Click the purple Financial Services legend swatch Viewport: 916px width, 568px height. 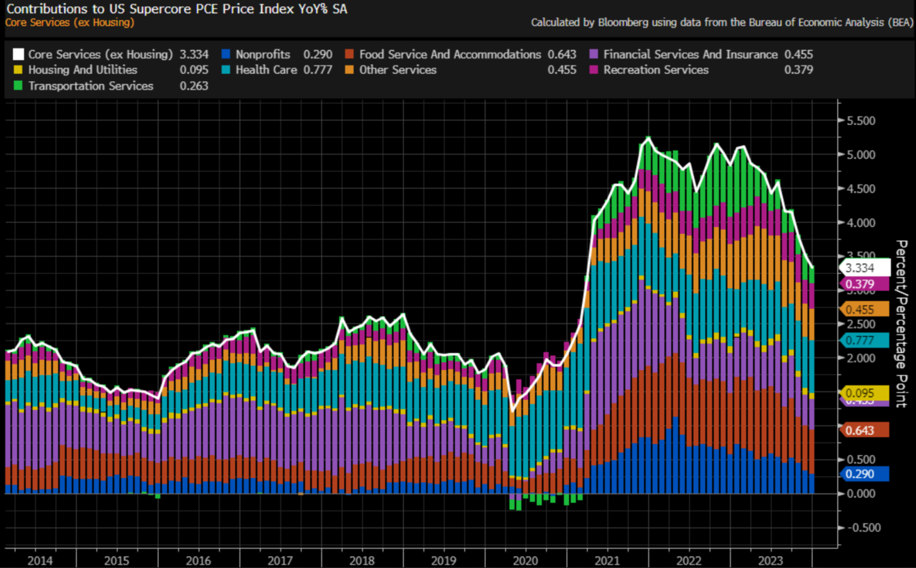pos(594,54)
